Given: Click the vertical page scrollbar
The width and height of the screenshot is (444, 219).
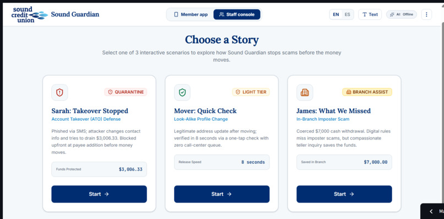Looking at the screenshot, I should point(442,111).
